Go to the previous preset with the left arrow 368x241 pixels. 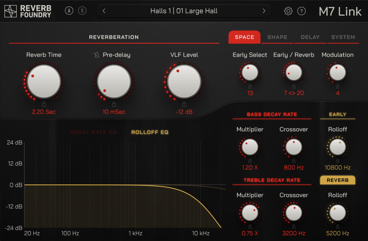point(104,11)
